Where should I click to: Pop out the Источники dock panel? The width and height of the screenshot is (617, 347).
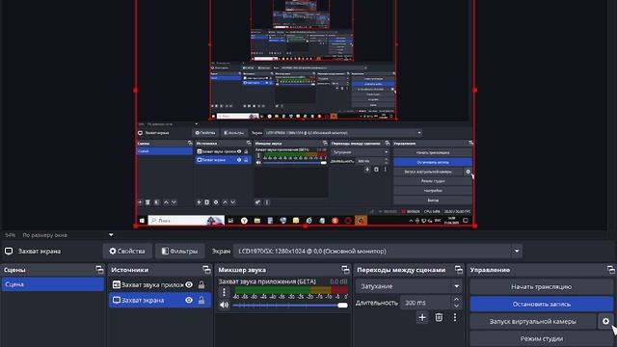[206, 270]
